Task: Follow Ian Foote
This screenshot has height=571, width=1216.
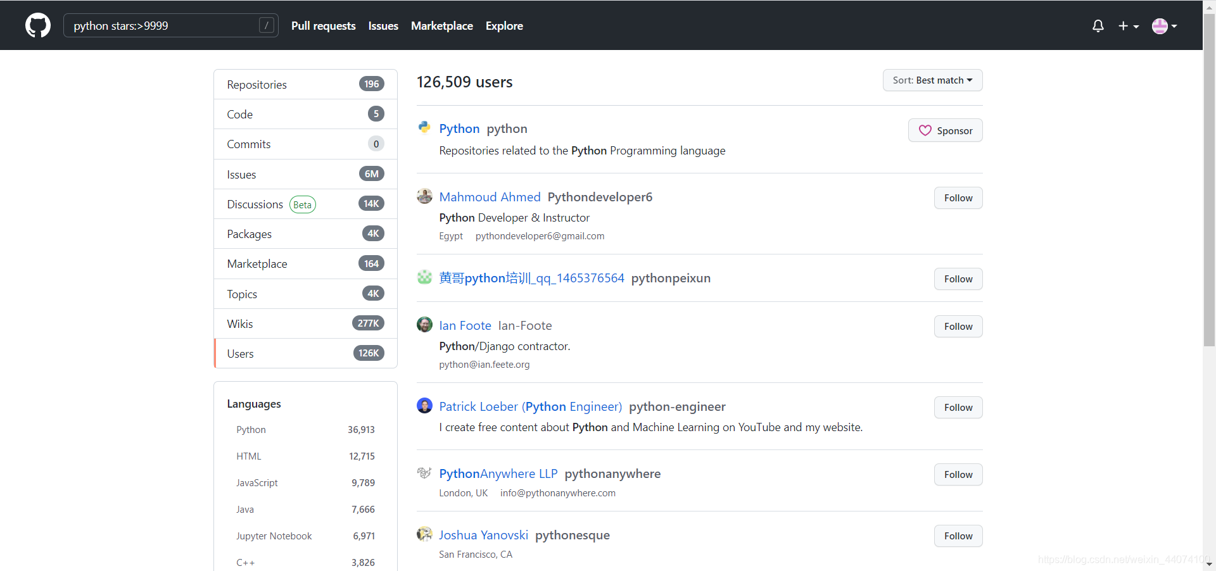Action: 958,326
